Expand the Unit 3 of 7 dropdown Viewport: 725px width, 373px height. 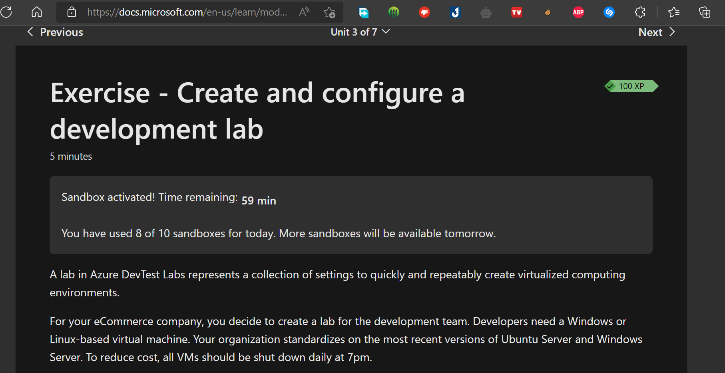point(360,32)
